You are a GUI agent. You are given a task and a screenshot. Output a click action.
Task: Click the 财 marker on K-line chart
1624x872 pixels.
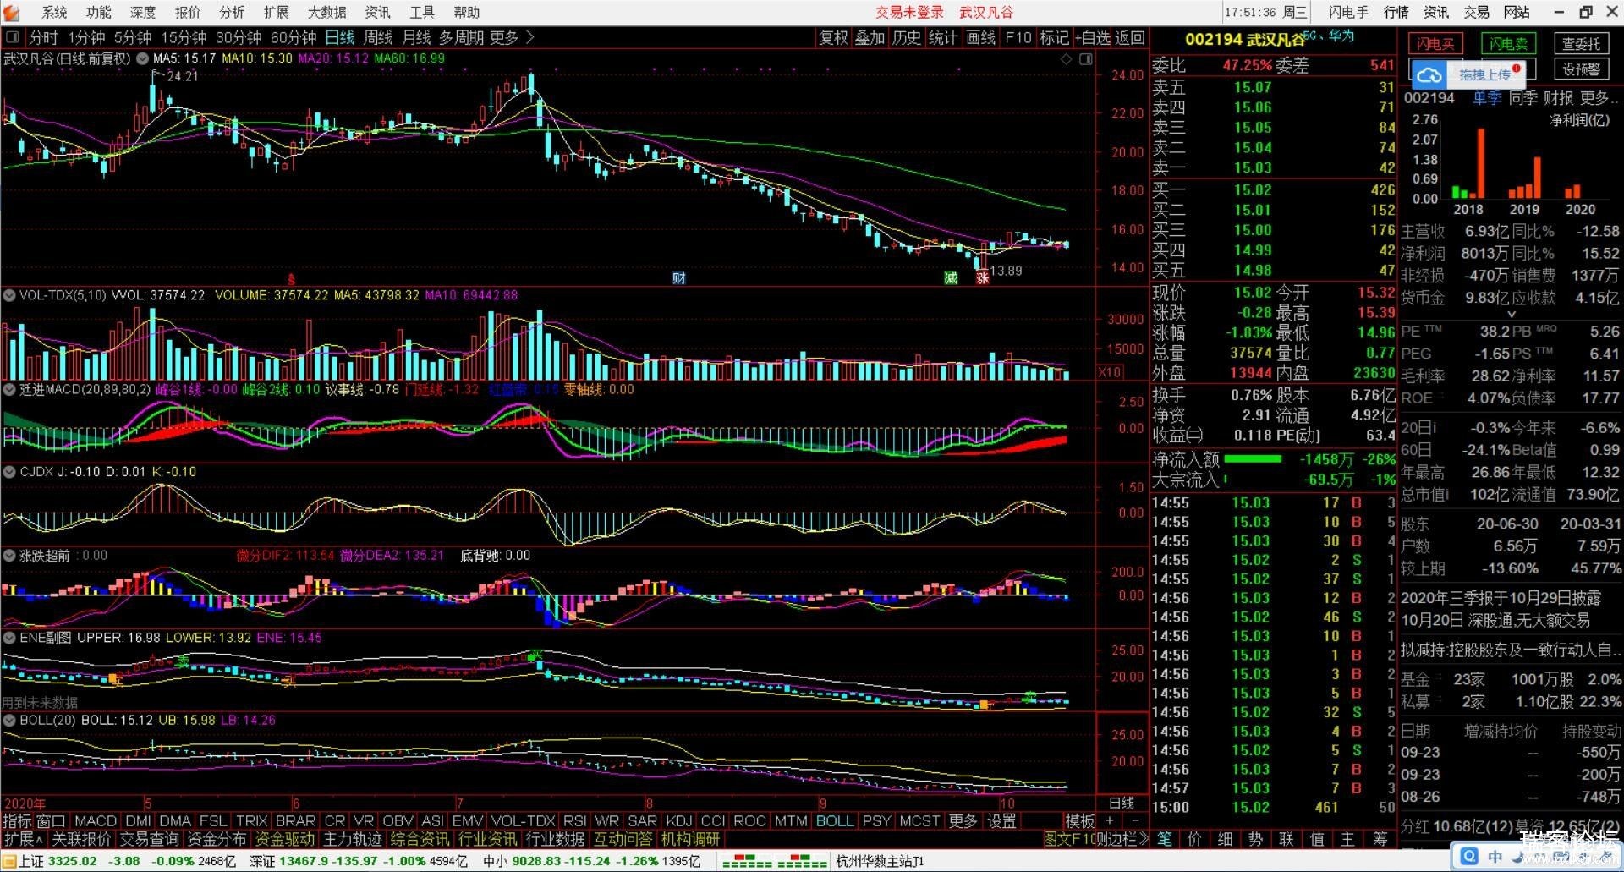click(678, 278)
